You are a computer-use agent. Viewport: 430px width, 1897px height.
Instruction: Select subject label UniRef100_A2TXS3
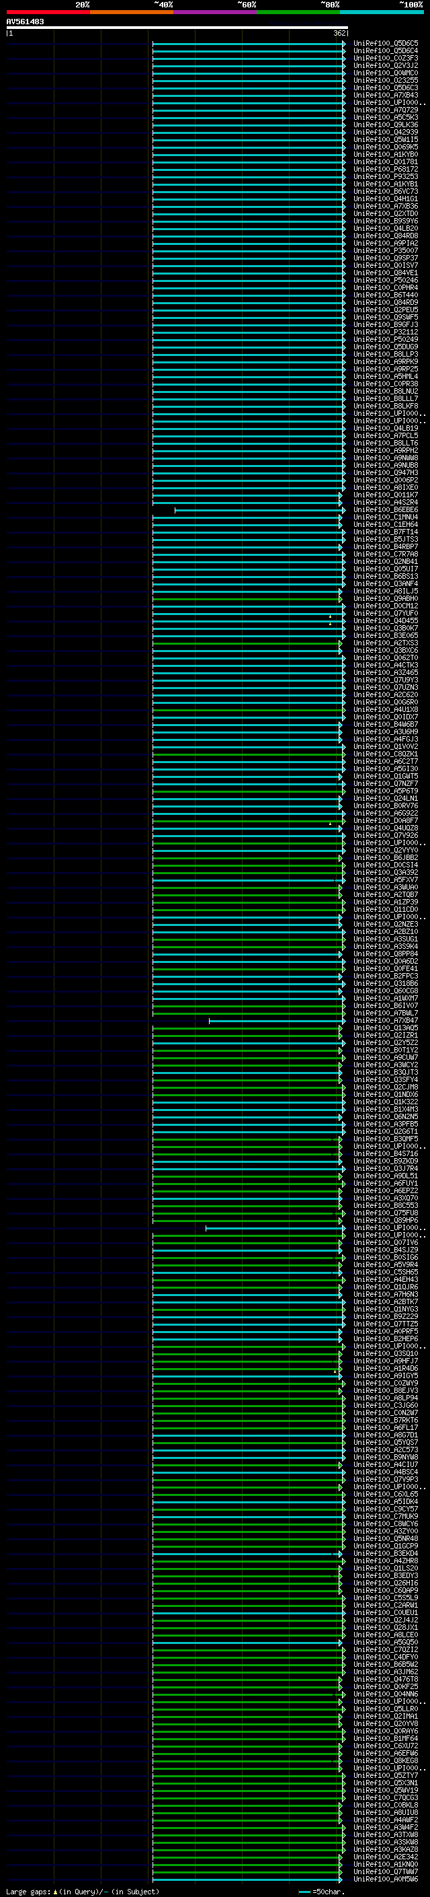point(386,643)
